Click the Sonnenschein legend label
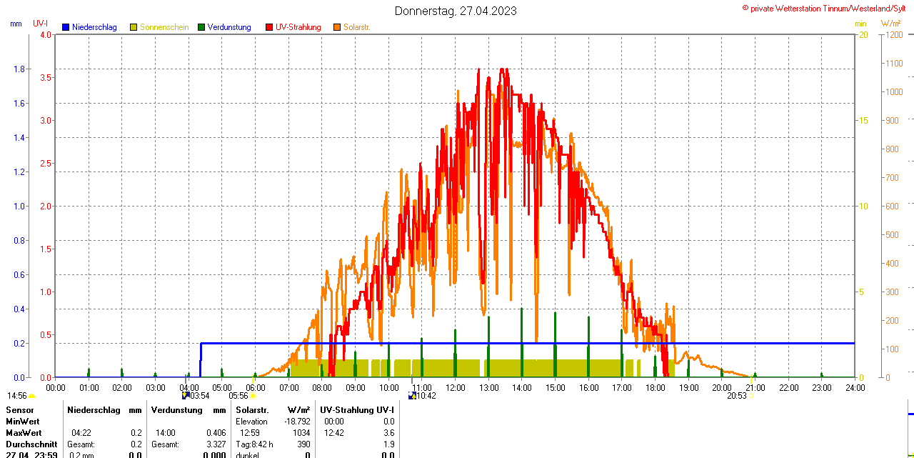914x458 pixels. click(164, 27)
